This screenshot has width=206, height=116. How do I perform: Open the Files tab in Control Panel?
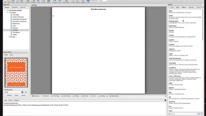click(11, 55)
